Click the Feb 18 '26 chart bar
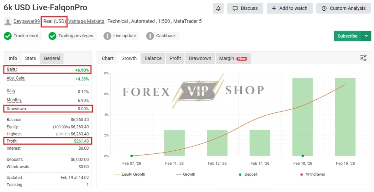 [302, 117]
